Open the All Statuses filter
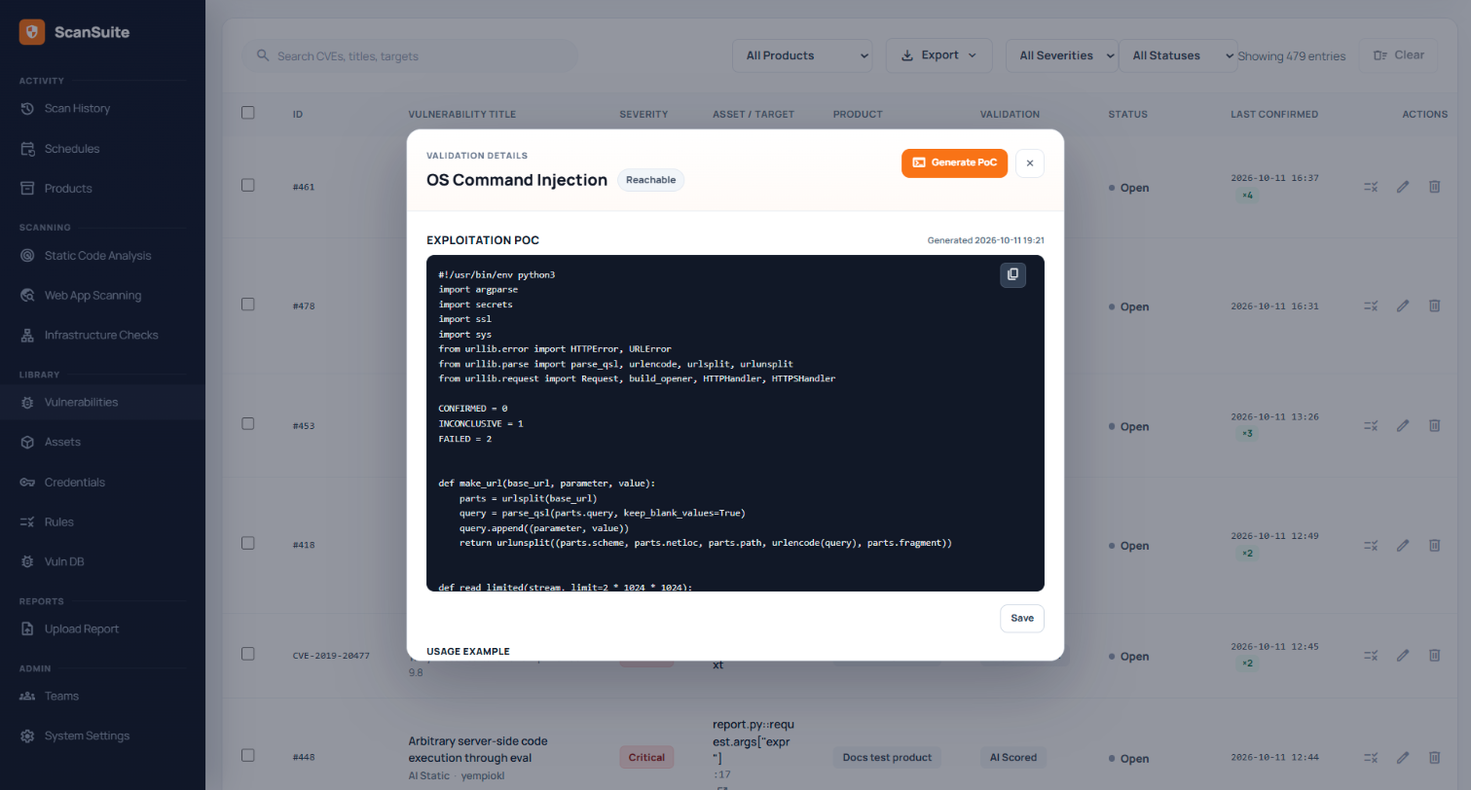 [1177, 55]
